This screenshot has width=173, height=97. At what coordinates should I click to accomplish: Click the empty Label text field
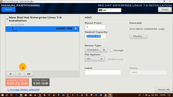click(x=103, y=72)
